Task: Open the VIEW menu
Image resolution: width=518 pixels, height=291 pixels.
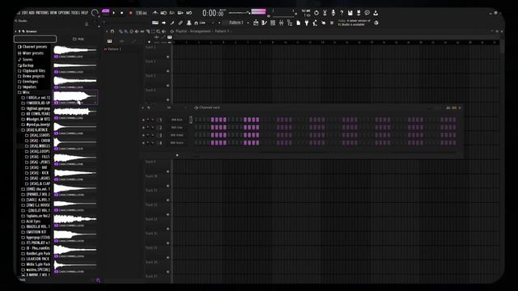Action: [53, 13]
